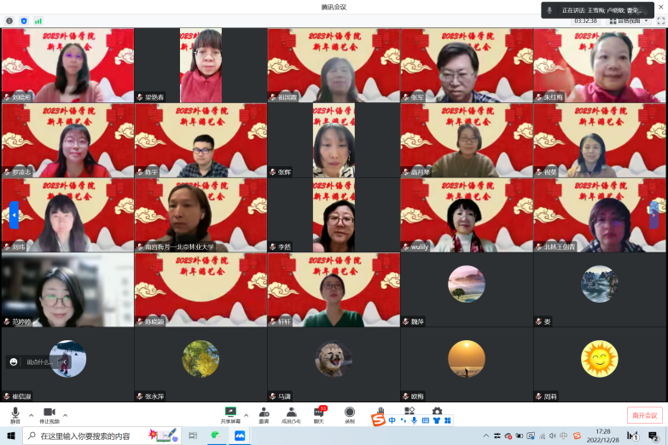668x445 pixels.
Task: Enter full screen mode icon
Action: click(x=661, y=20)
